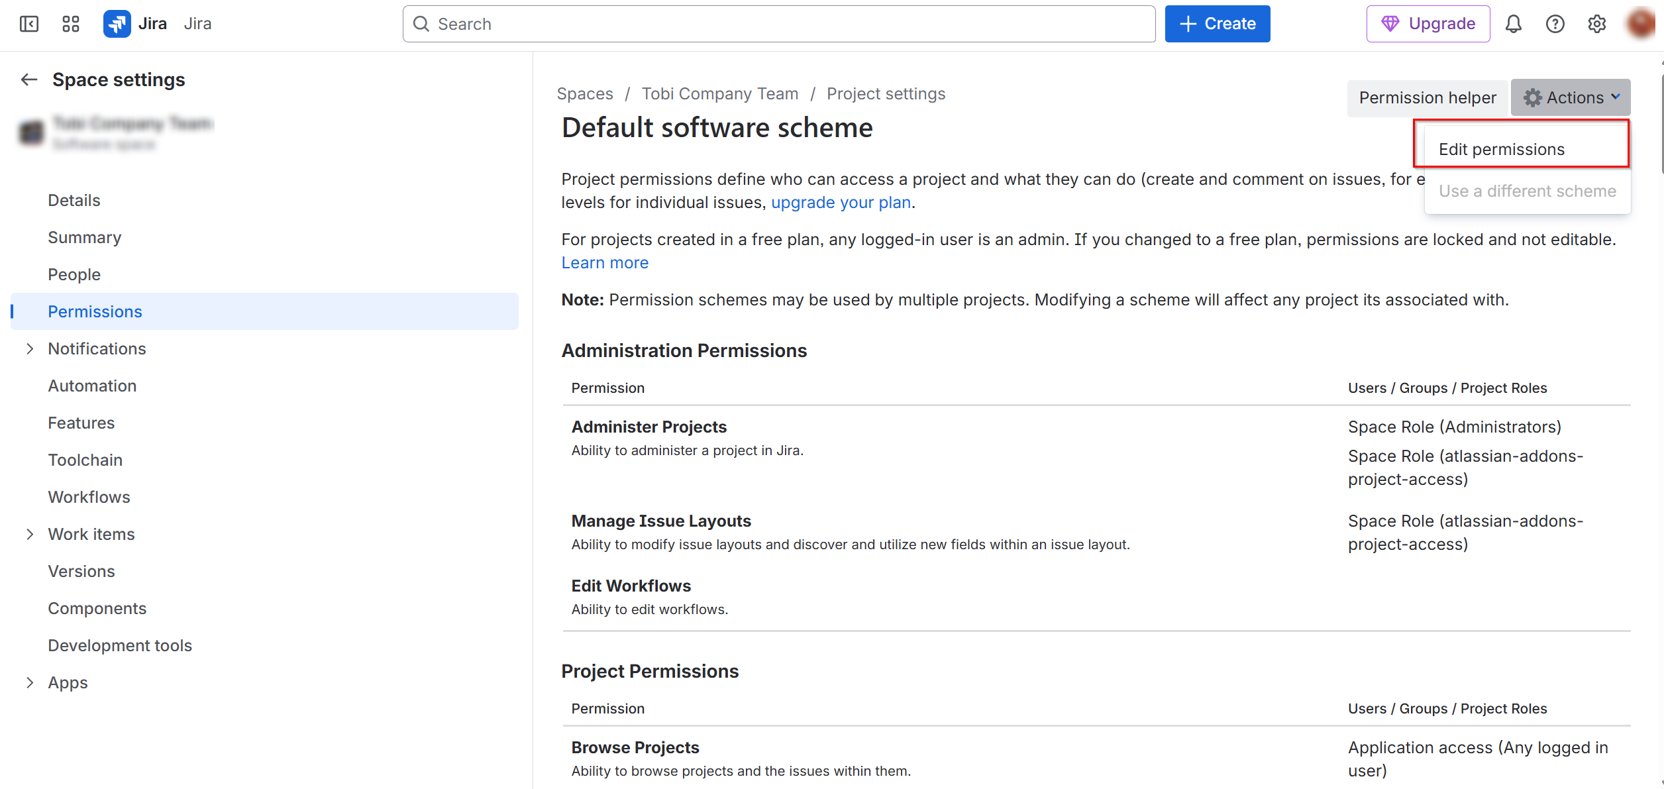Open Workflows in the sidebar

(89, 497)
